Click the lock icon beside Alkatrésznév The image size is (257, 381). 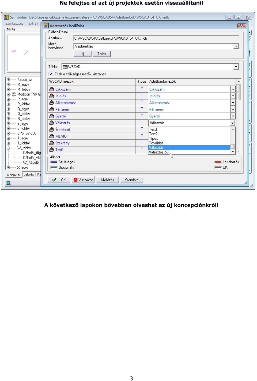point(52,102)
